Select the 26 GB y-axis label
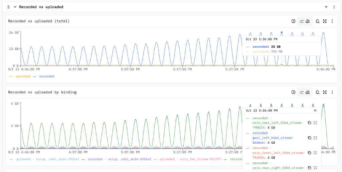 point(14,33)
